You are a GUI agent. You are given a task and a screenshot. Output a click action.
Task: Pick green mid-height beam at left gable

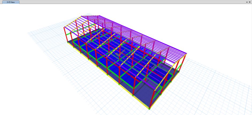[71, 33]
